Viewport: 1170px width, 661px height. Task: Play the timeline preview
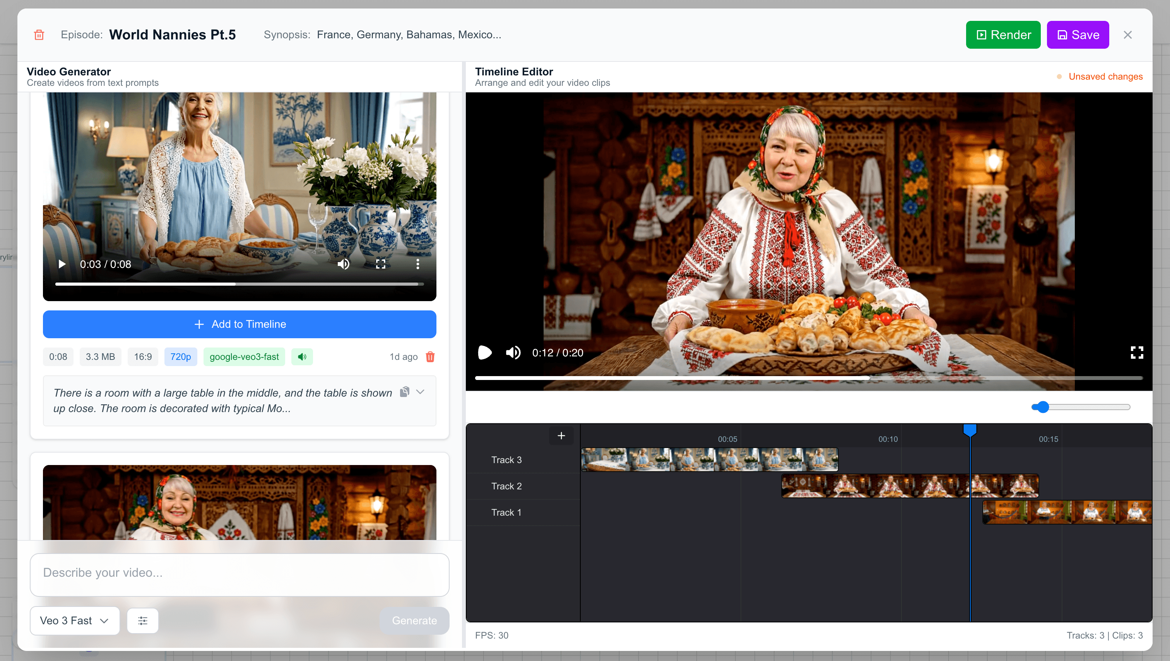coord(484,353)
